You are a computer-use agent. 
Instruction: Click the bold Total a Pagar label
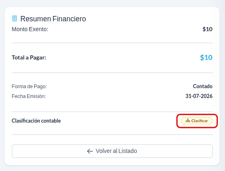[29, 58]
